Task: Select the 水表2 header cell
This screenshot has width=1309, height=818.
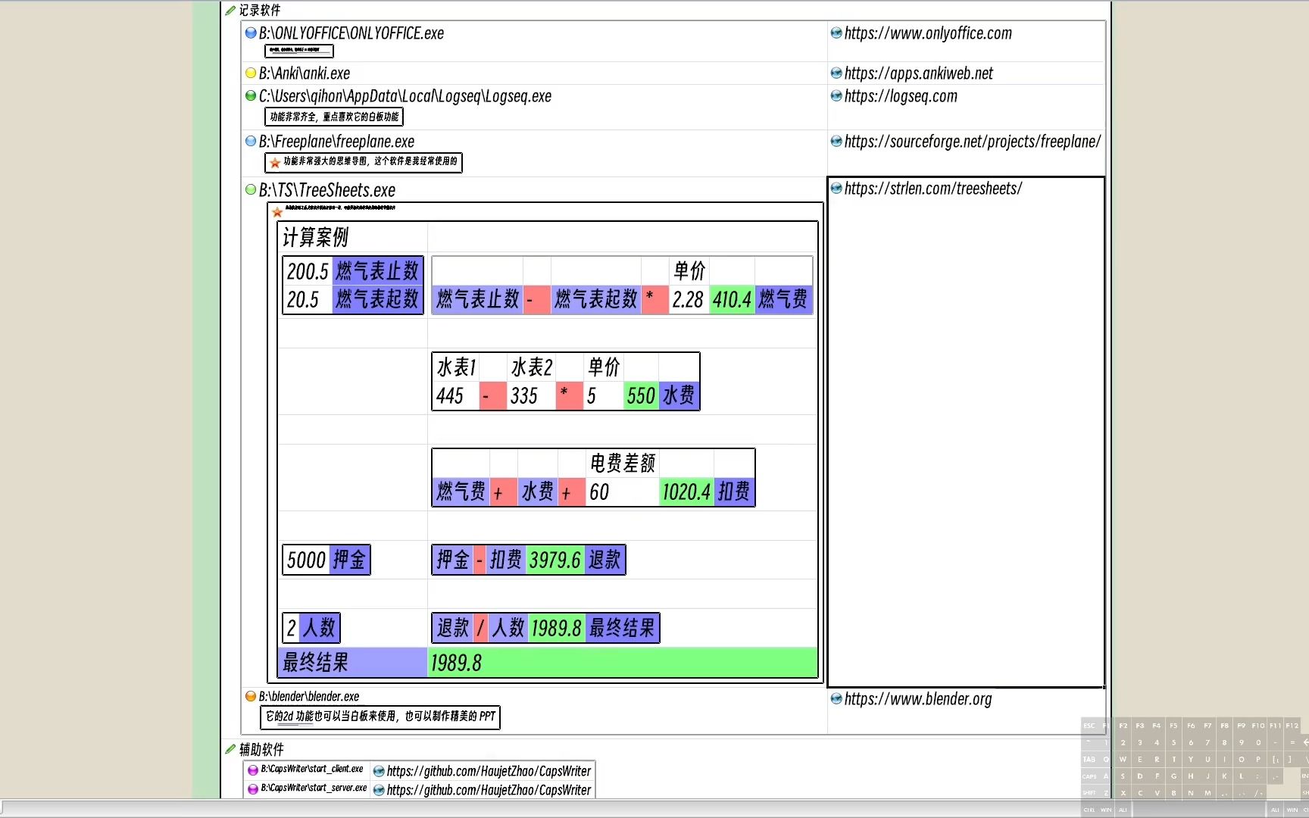Action: point(531,367)
